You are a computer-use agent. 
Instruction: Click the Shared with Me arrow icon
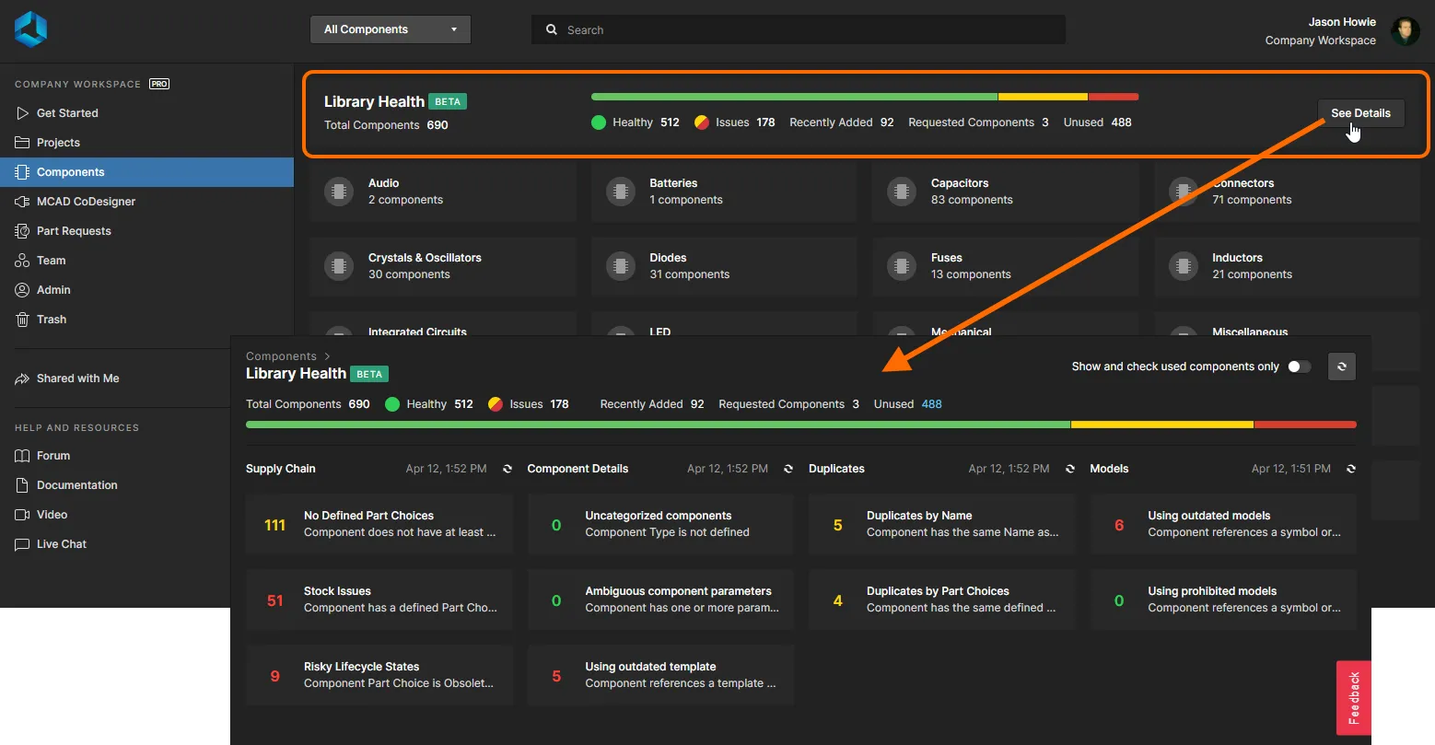point(22,378)
